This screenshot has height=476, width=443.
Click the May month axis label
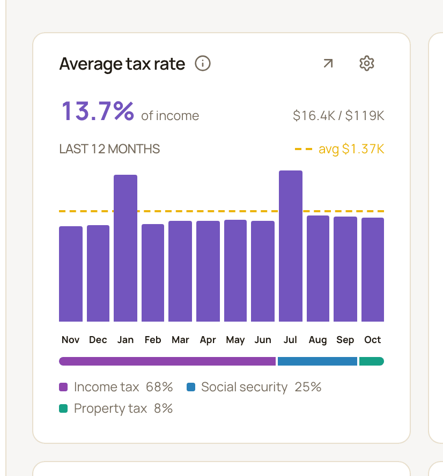pyautogui.click(x=235, y=340)
